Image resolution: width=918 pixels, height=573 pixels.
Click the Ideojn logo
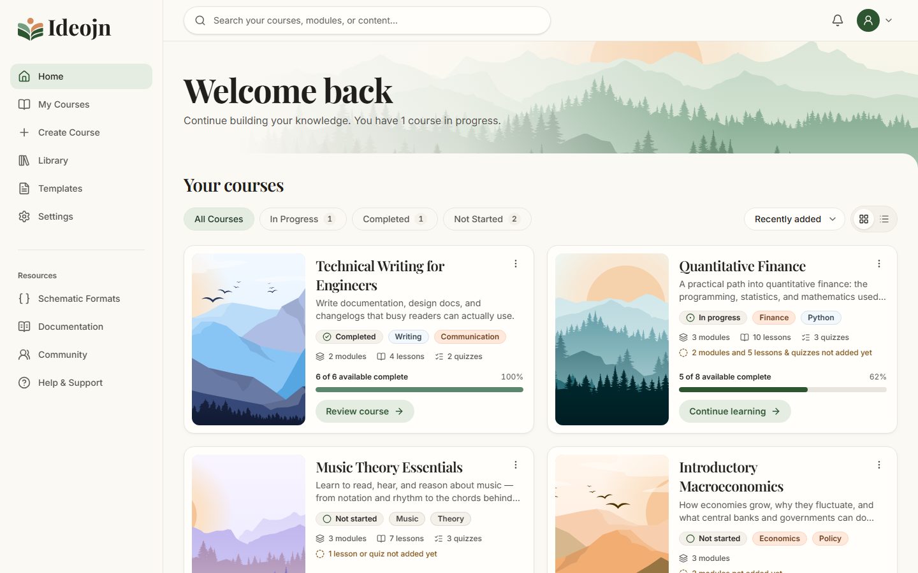pyautogui.click(x=64, y=28)
